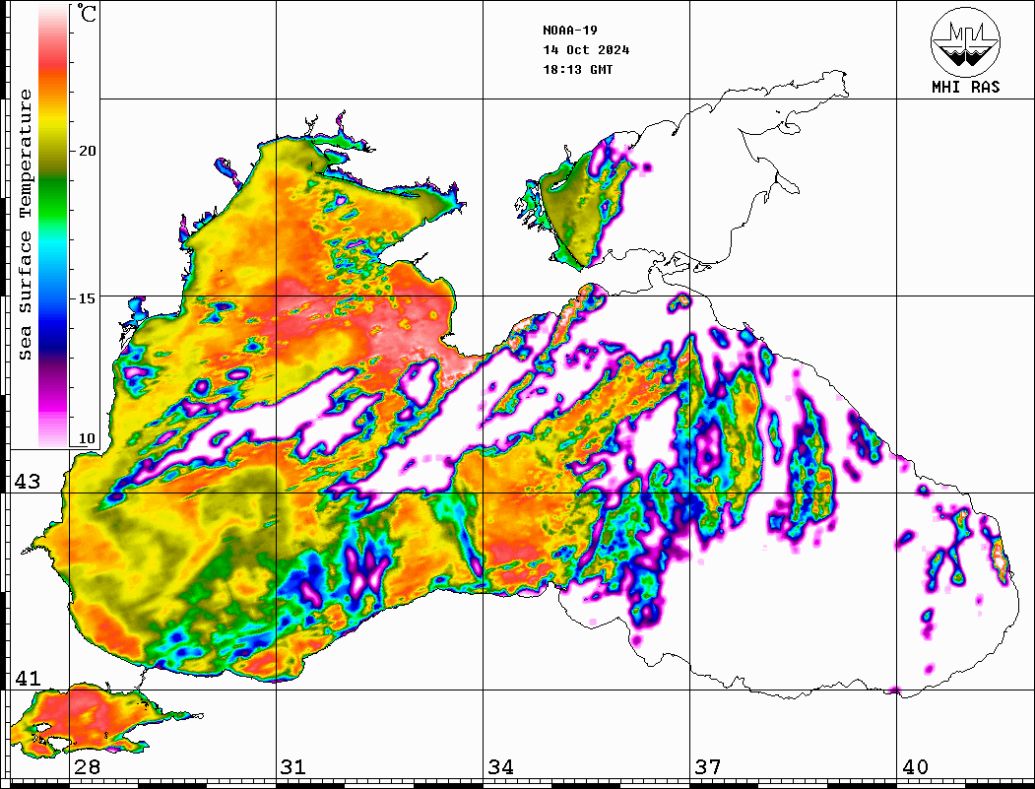Click the 'Sea Surface Temperature' vertical label
This screenshot has width=1035, height=789.
pos(25,225)
